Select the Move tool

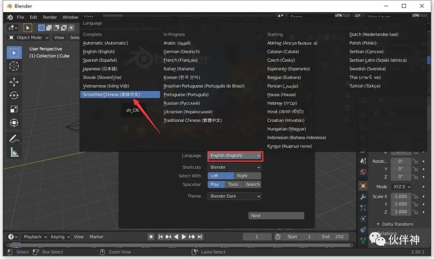(14, 82)
